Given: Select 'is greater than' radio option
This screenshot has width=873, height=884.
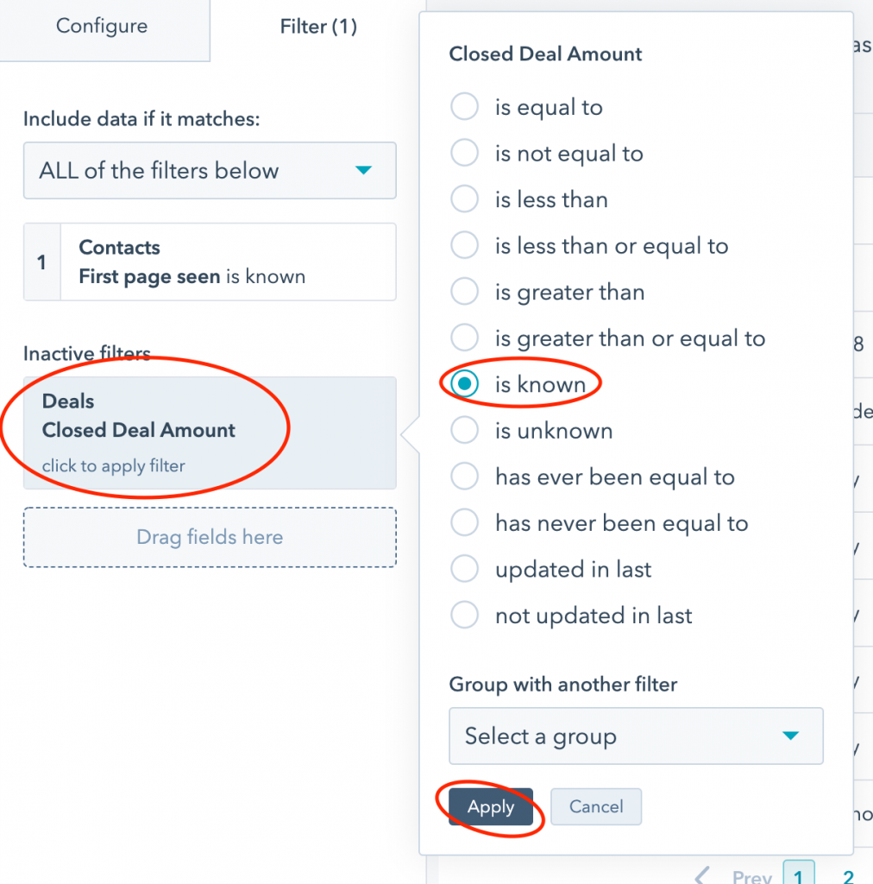Looking at the screenshot, I should [x=465, y=292].
